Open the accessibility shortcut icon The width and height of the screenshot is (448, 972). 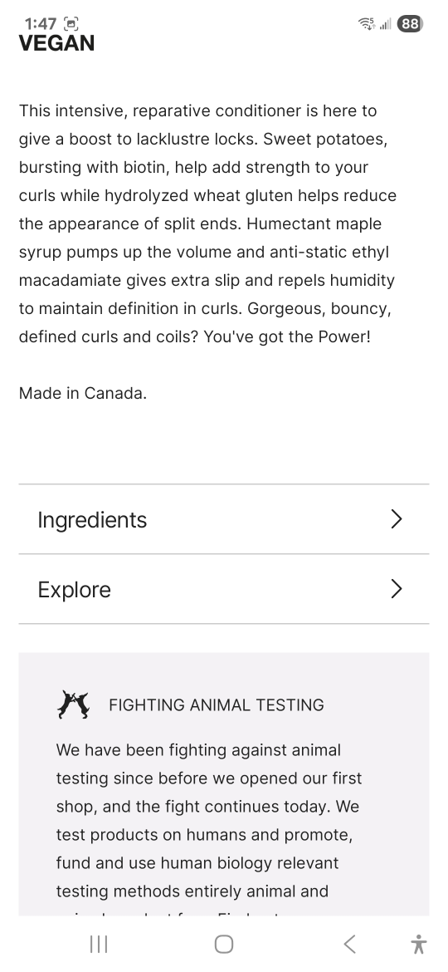(x=419, y=944)
